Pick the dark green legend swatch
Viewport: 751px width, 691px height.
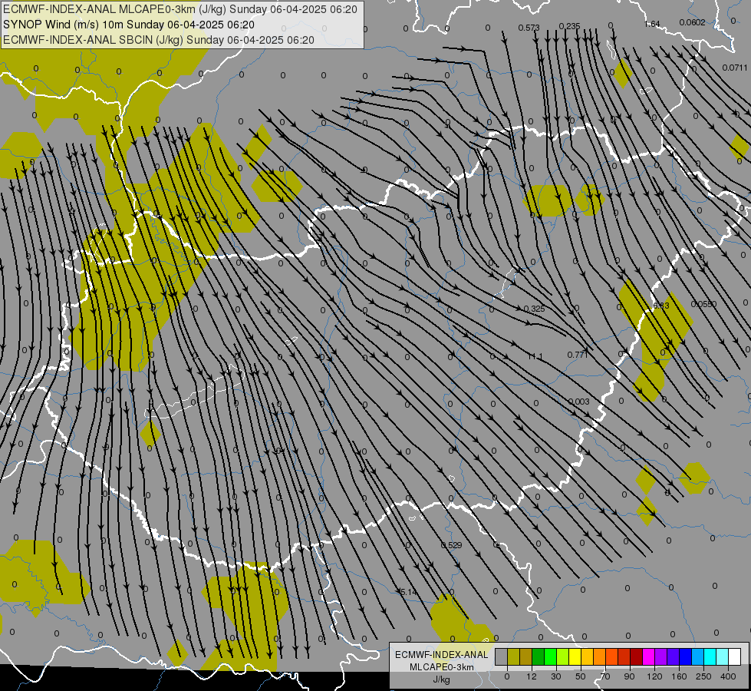pos(539,656)
